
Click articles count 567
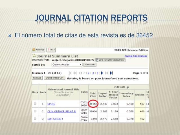(x=142, y=104)
